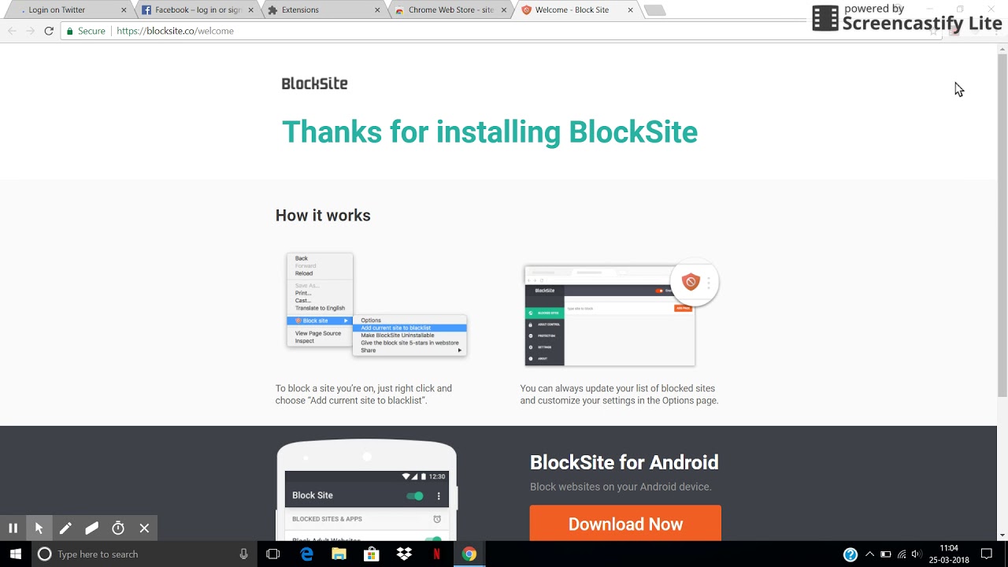This screenshot has width=1008, height=567.
Task: Click the Chrome taskbar icon
Action: (469, 554)
